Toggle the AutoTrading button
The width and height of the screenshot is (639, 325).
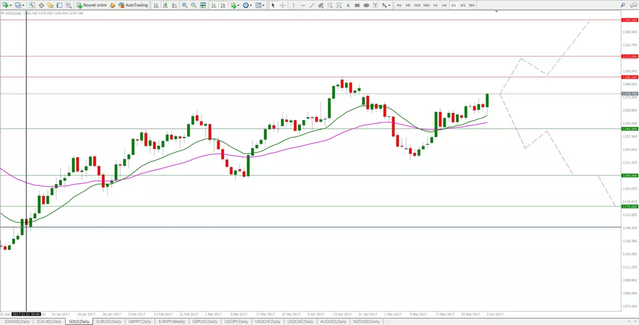coord(133,5)
